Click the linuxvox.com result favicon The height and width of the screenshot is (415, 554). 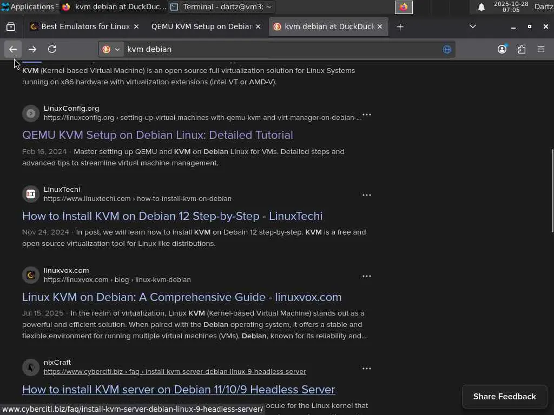click(31, 275)
